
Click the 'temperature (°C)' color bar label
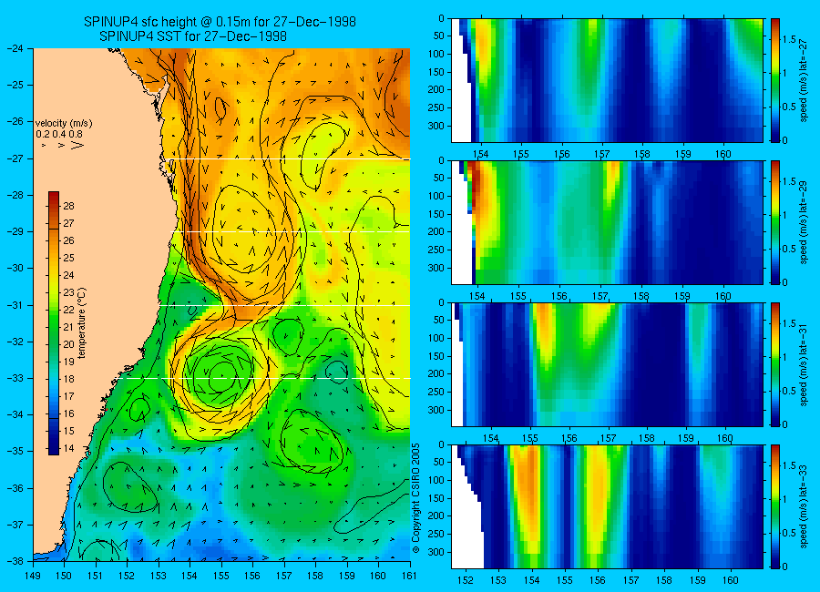click(x=82, y=322)
